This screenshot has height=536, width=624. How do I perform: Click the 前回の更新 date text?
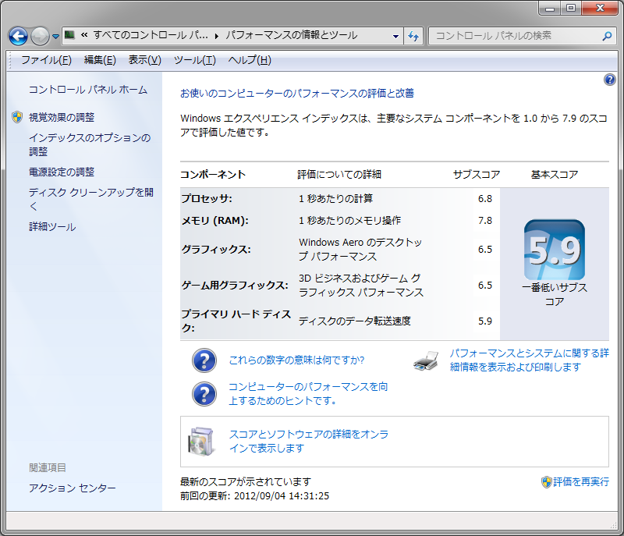[x=255, y=495]
